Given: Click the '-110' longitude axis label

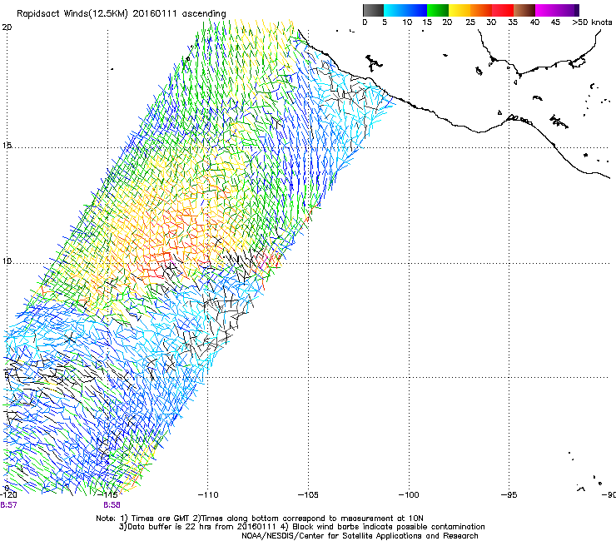Looking at the screenshot, I should (x=208, y=494).
